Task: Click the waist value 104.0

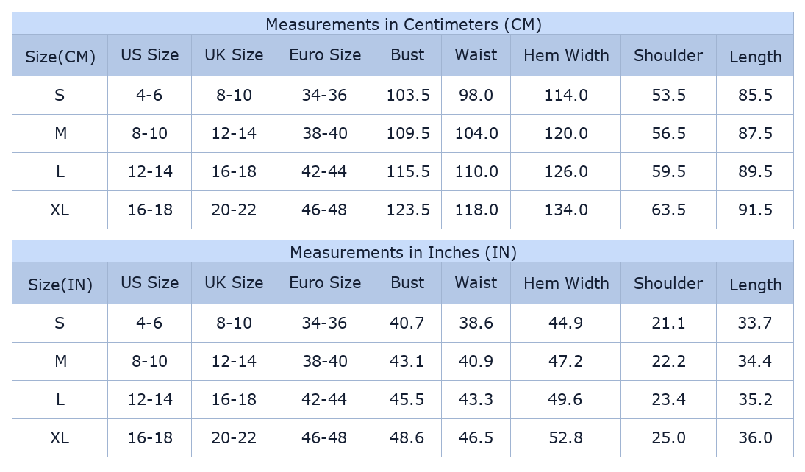Action: point(476,133)
